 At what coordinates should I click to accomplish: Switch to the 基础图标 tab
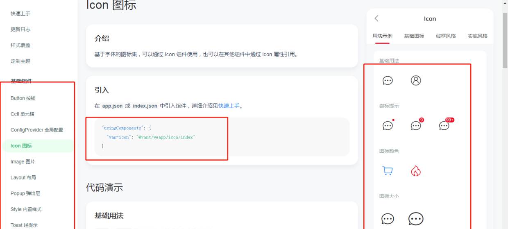coord(414,36)
